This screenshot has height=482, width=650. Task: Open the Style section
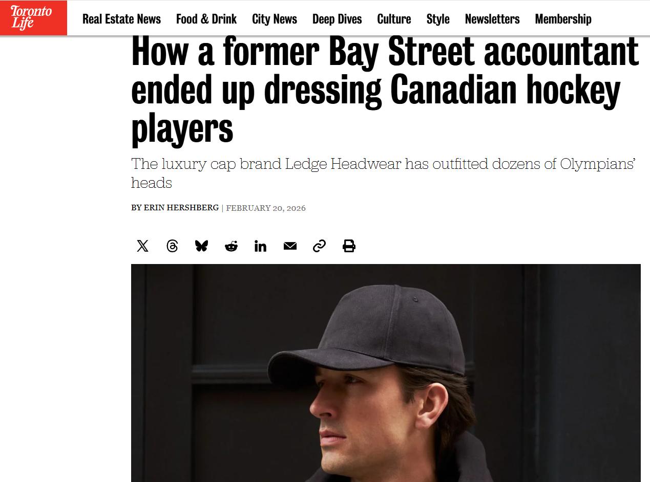pos(438,19)
